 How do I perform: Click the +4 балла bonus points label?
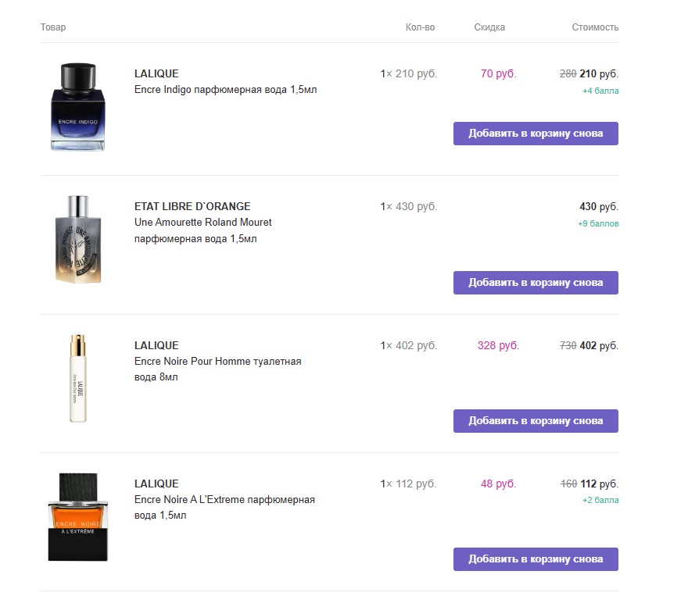pos(600,91)
